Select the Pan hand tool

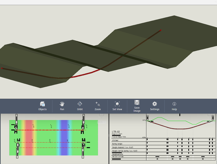(x=62, y=106)
